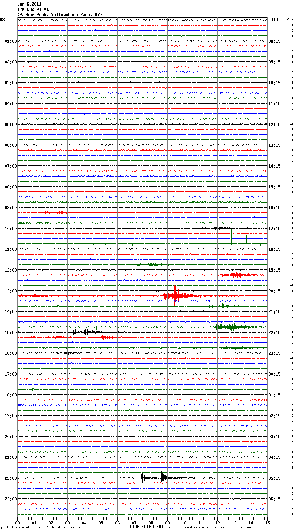Click minute 05 on the bottom axis
Screen dimensions: 295x532
point(101,523)
